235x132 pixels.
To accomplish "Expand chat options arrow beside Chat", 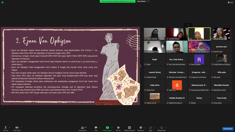I will point(100,128).
